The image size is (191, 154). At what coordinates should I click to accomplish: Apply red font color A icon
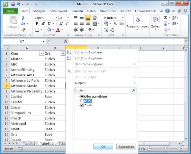click(58, 30)
